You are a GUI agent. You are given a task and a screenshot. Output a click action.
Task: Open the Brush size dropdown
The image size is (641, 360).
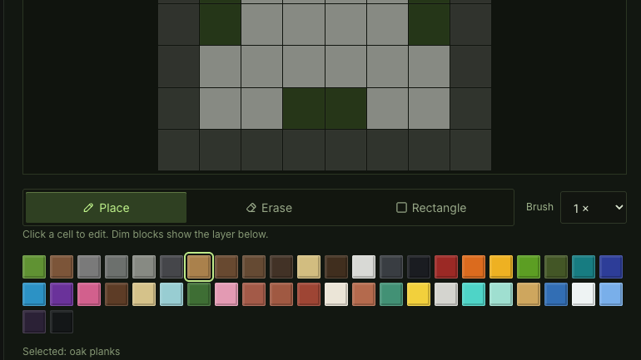(594, 208)
